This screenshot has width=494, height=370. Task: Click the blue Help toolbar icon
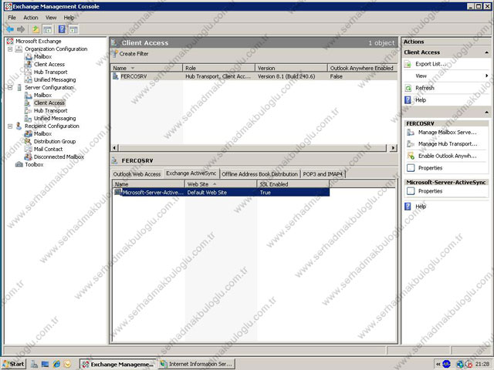[62, 29]
